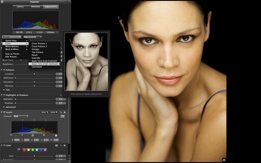
Task: Select the Levels quarter-tone handle
Action: coord(22,135)
